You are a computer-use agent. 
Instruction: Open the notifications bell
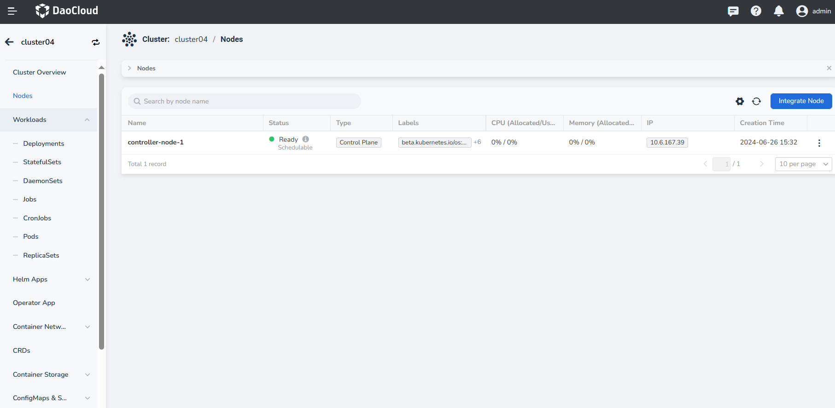point(778,11)
